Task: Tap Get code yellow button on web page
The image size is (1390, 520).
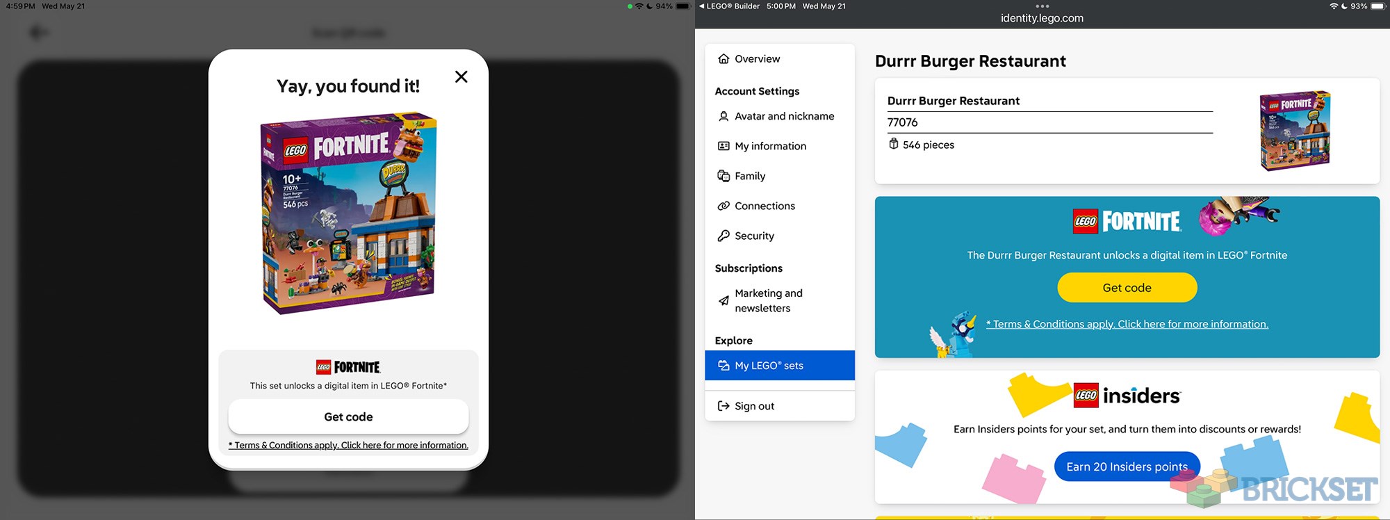Action: [1127, 288]
